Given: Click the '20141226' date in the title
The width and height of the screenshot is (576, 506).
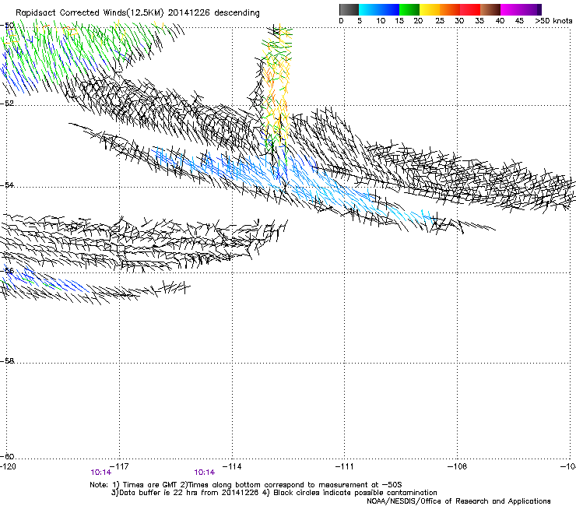Looking at the screenshot, I should pyautogui.click(x=189, y=13).
